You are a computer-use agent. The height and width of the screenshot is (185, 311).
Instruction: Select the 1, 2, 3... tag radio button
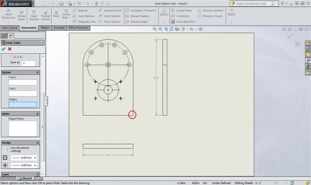(x=12, y=57)
